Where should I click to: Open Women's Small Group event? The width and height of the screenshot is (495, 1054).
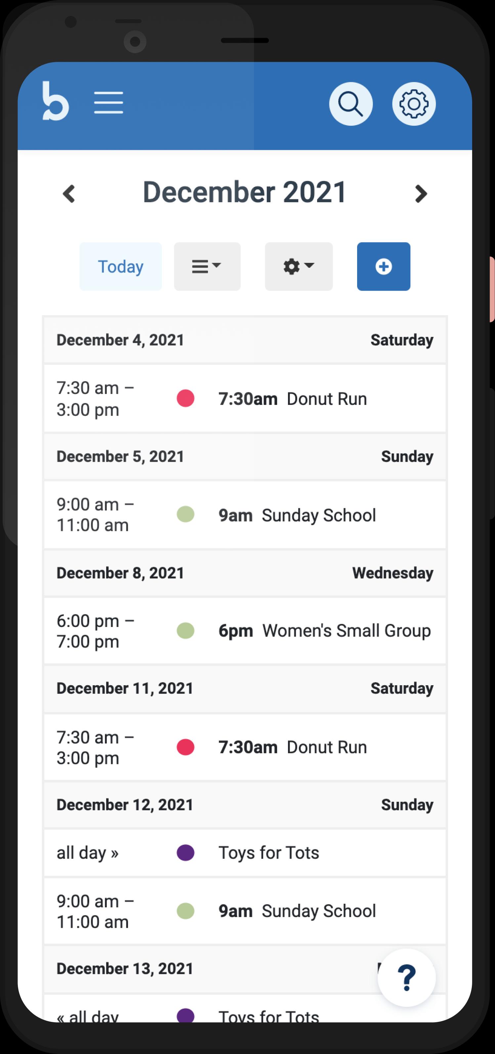[x=346, y=631]
